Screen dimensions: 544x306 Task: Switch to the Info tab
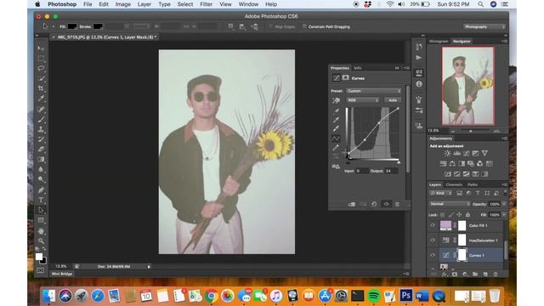click(x=358, y=68)
